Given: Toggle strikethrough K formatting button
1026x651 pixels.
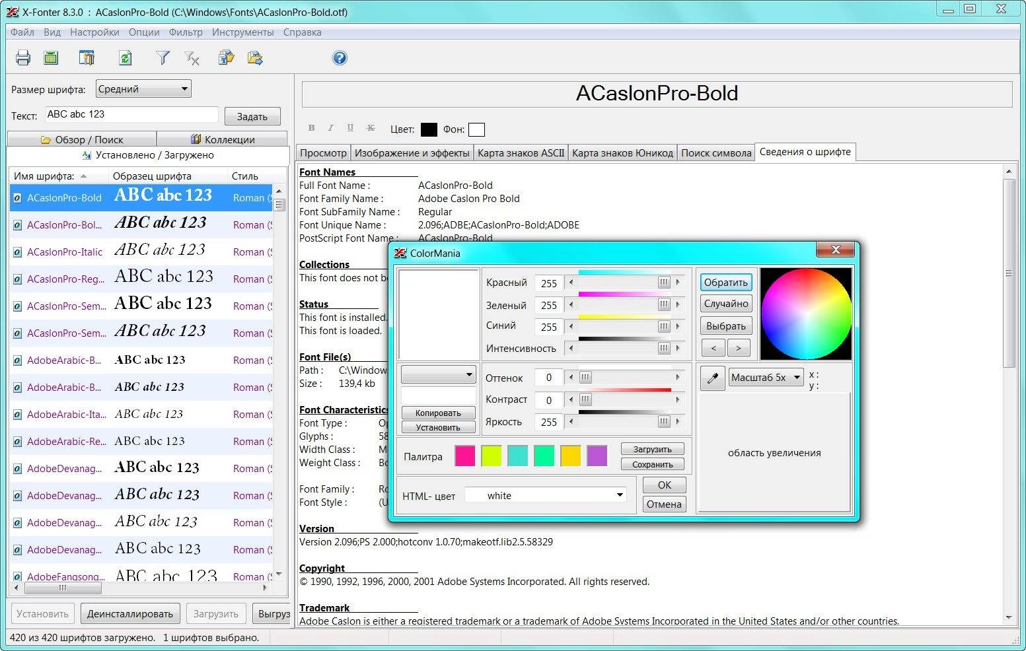Looking at the screenshot, I should pyautogui.click(x=371, y=128).
